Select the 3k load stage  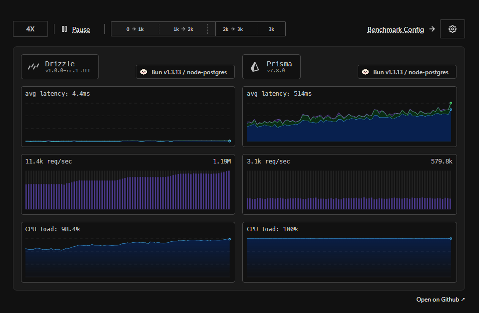[272, 29]
